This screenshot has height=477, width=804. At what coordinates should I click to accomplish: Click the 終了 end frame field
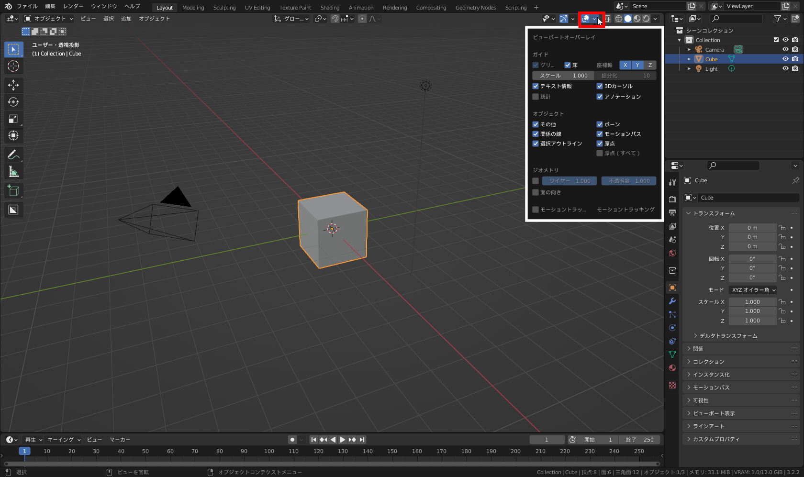[x=639, y=440]
